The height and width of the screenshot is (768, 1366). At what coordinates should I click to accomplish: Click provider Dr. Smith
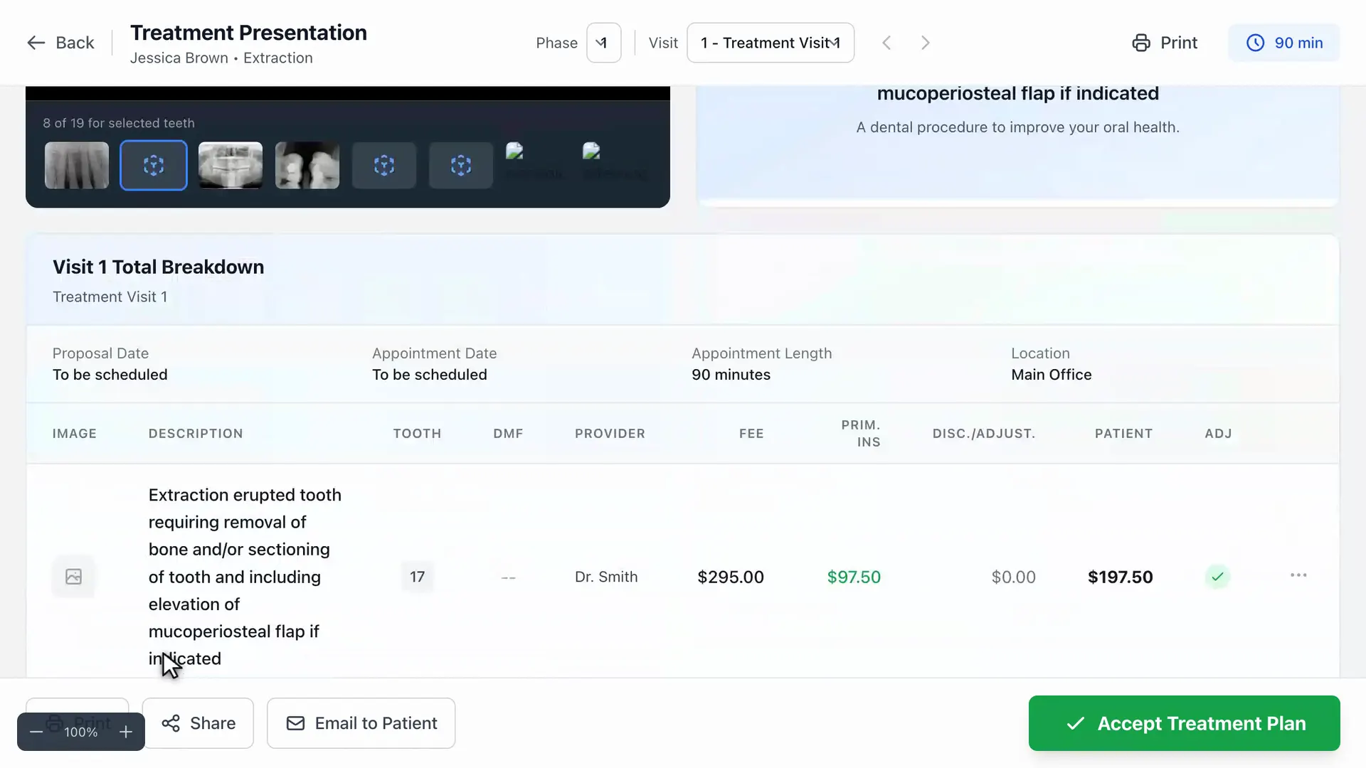coord(606,577)
